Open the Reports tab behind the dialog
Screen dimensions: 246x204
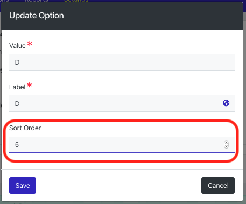(37, 1)
